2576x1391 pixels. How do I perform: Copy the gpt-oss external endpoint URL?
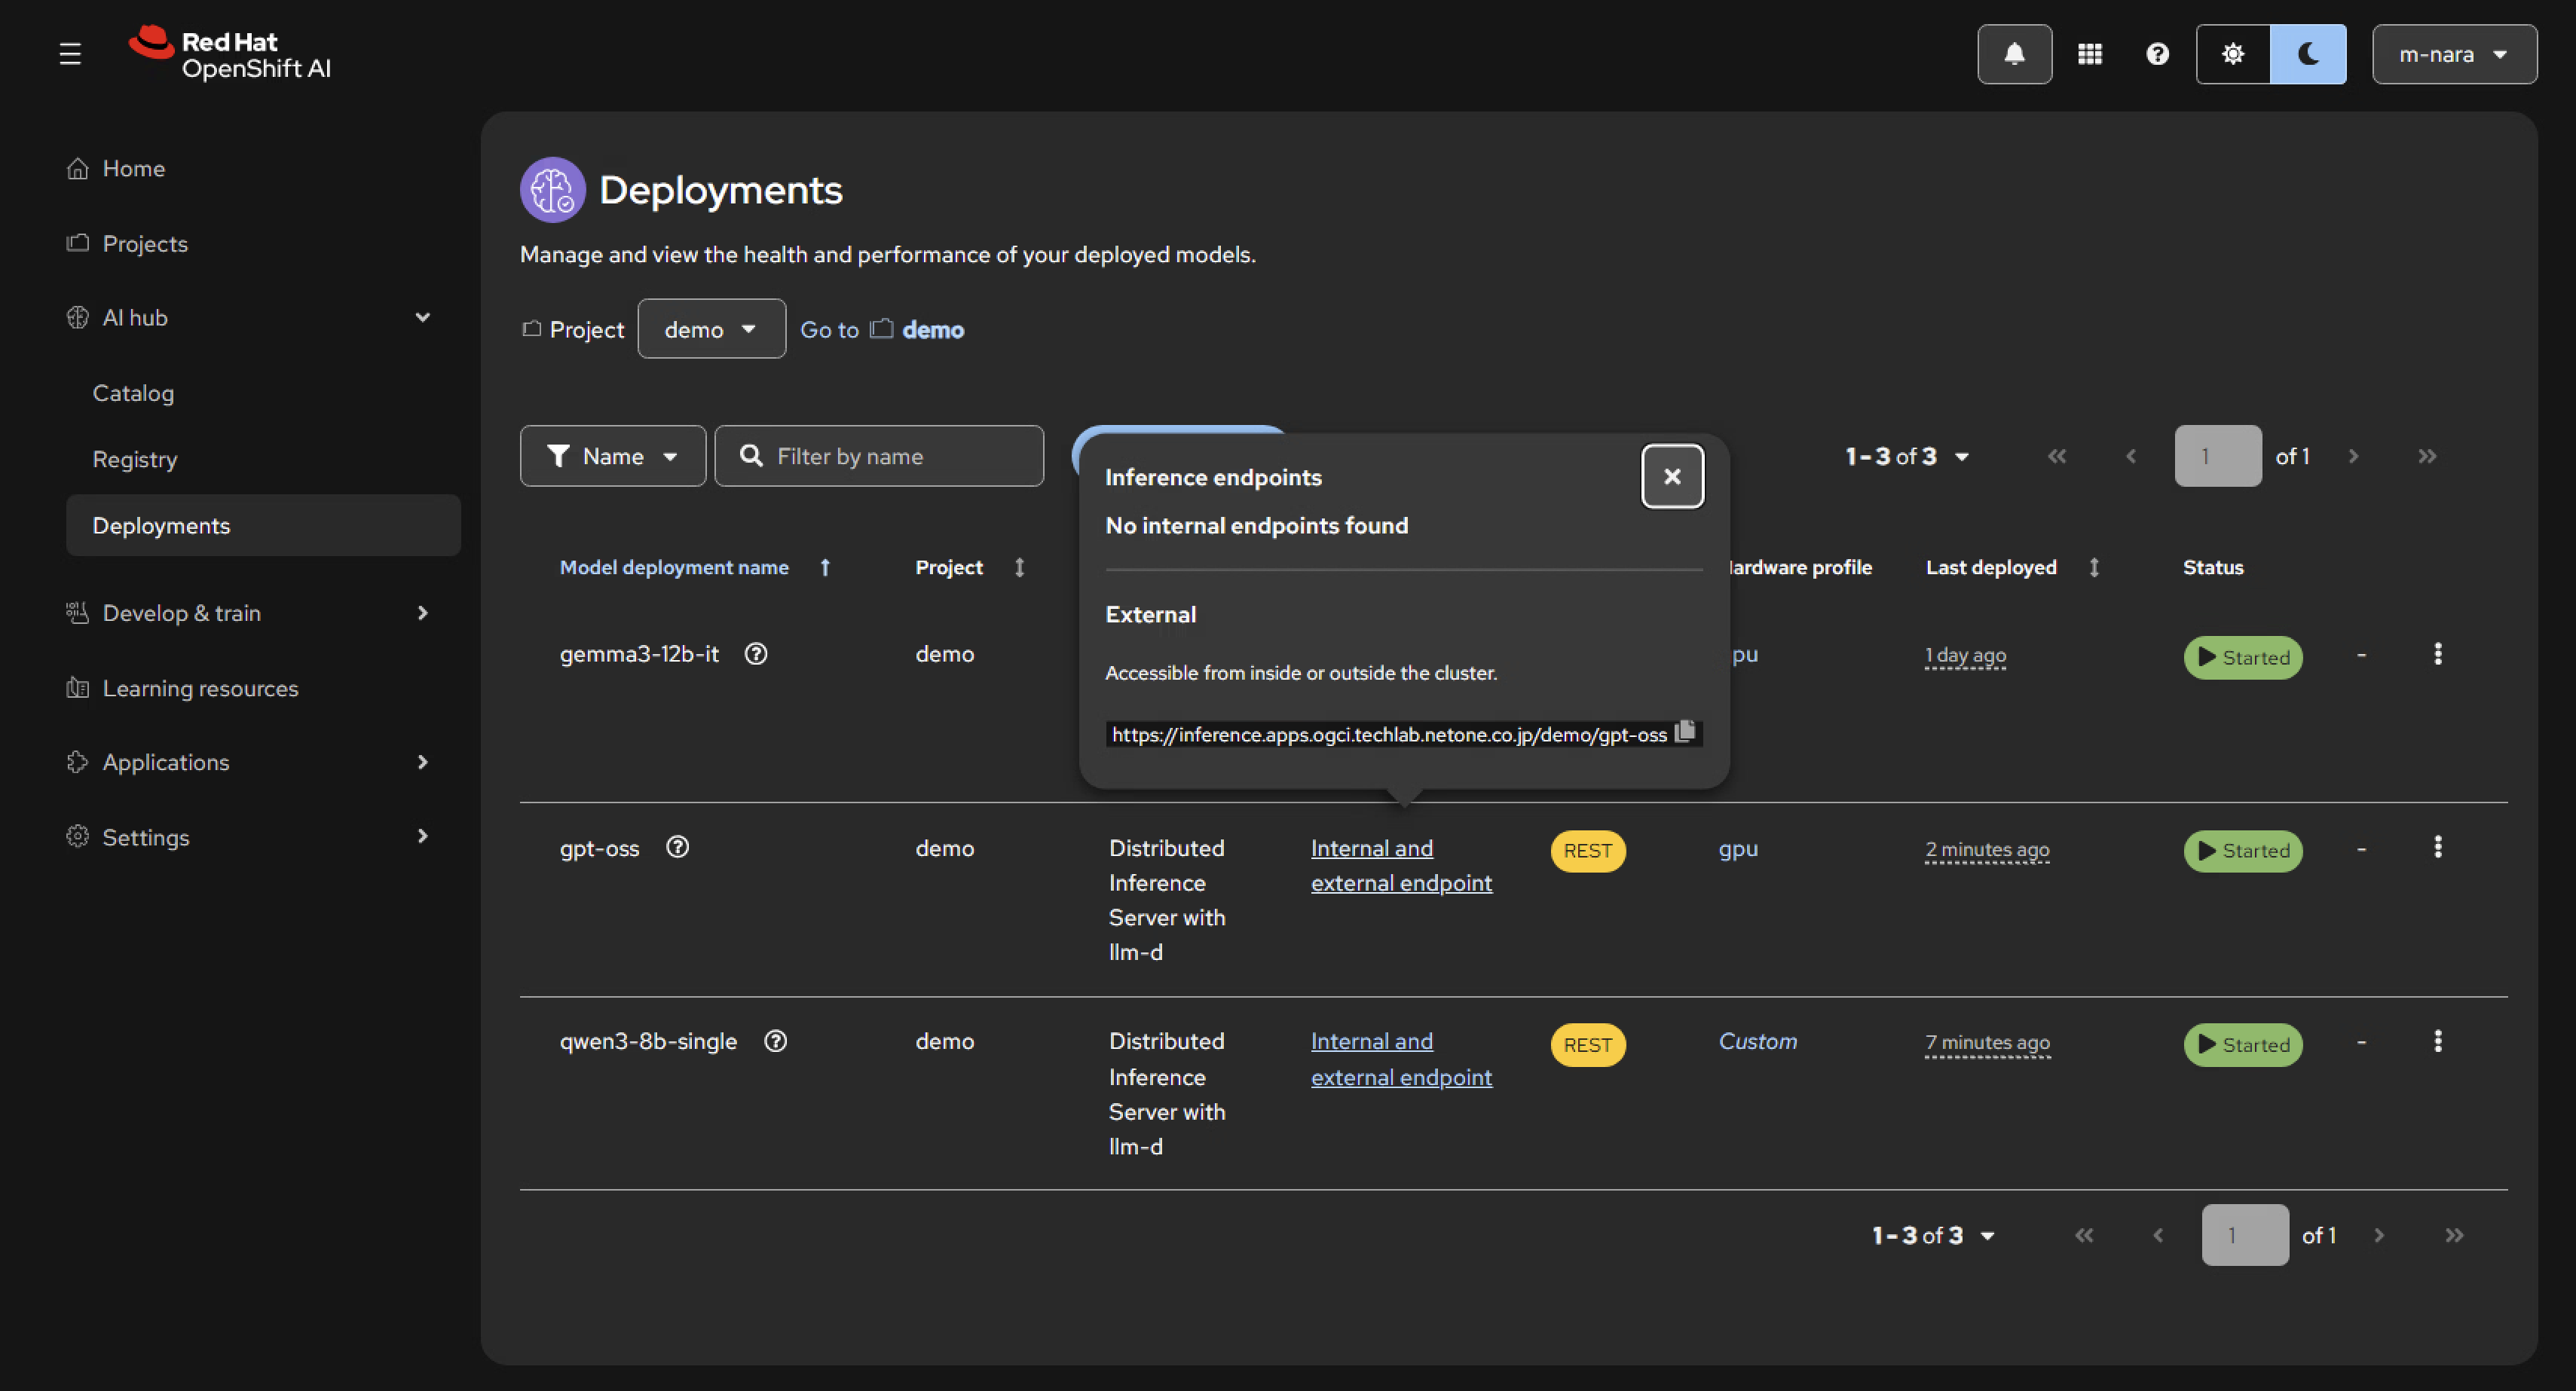[x=1685, y=731]
